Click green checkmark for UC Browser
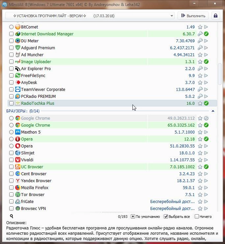Viewport: 225px width, 244px height. pos(206,167)
